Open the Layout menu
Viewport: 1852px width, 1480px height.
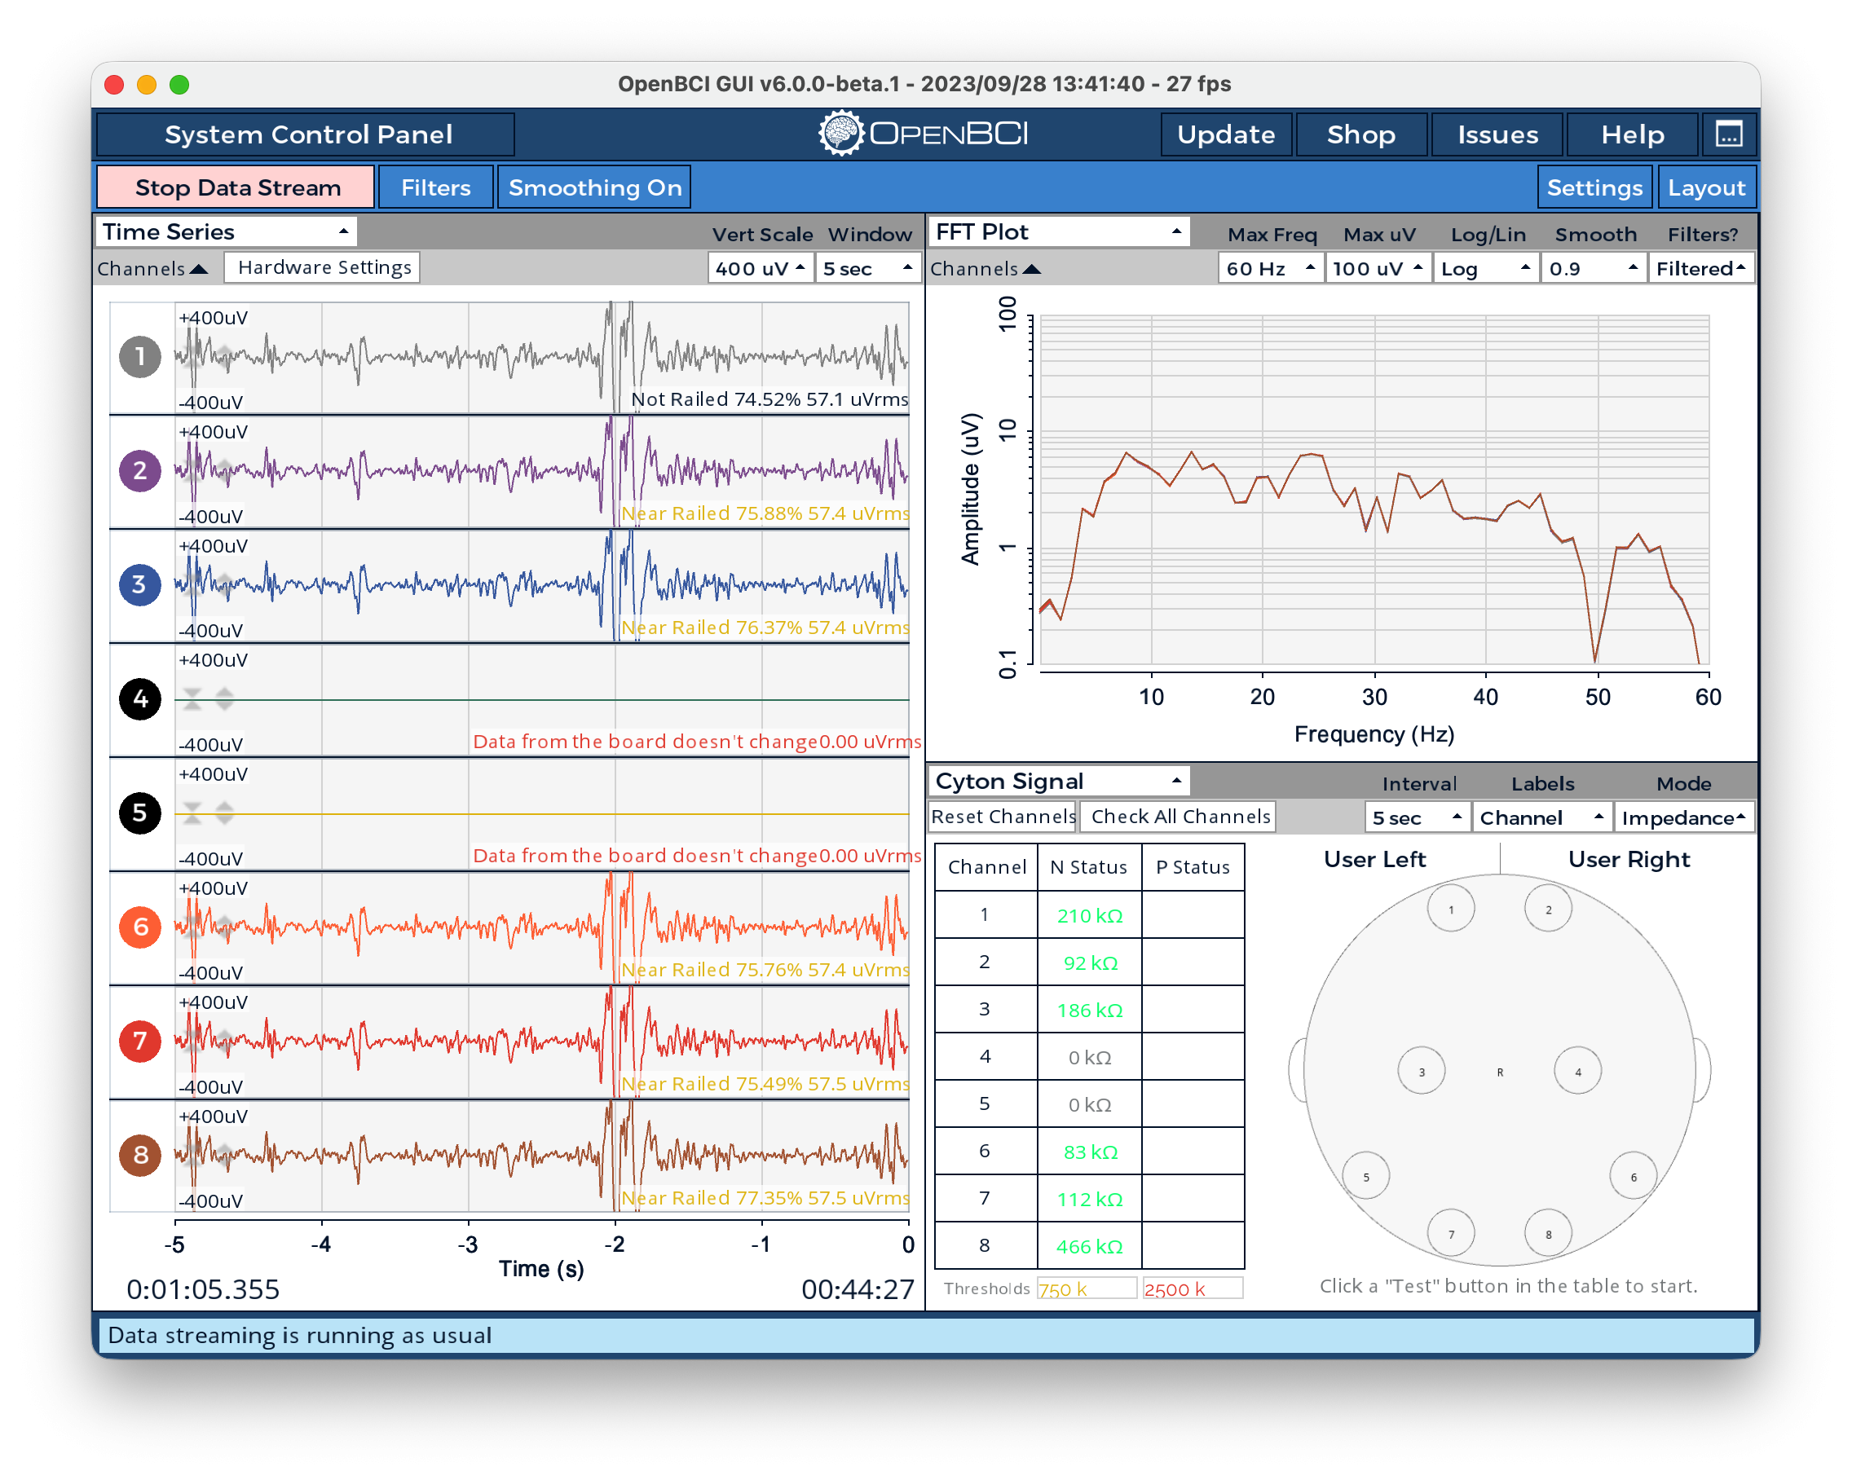pos(1706,187)
